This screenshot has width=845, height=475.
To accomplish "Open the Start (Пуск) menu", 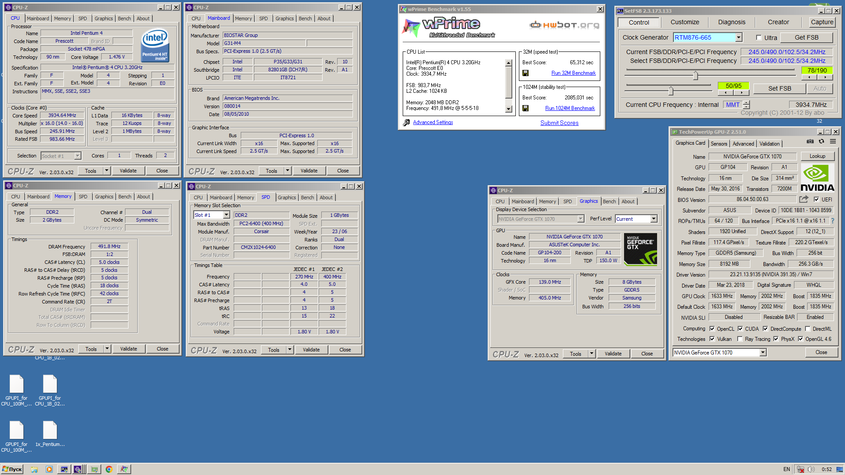I will (x=12, y=469).
